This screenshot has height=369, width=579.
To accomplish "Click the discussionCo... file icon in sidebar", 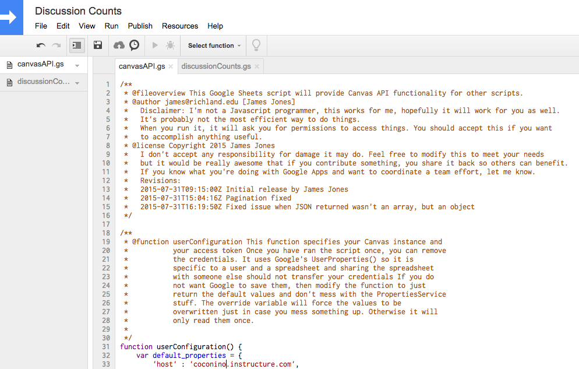I will 9,82.
